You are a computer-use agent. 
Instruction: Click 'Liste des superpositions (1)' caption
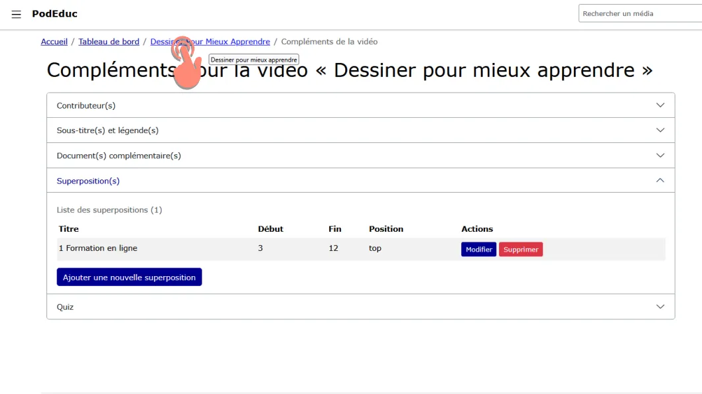109,210
